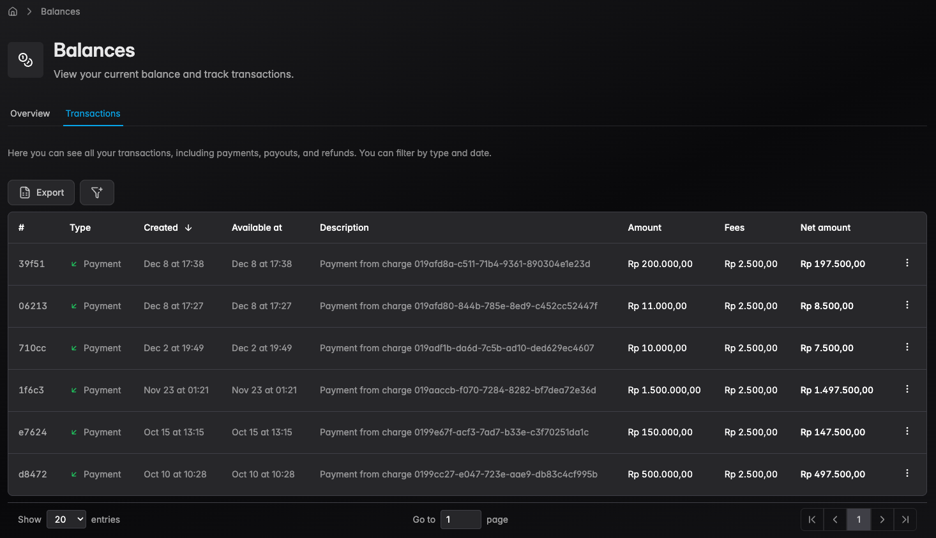Open row options for transaction d8472
Viewport: 936px width, 538px height.
click(x=907, y=474)
